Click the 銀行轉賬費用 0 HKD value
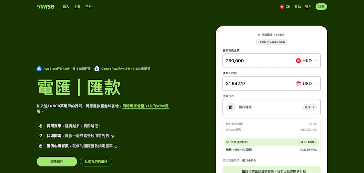This screenshot has width=364, height=173. (x=313, y=124)
